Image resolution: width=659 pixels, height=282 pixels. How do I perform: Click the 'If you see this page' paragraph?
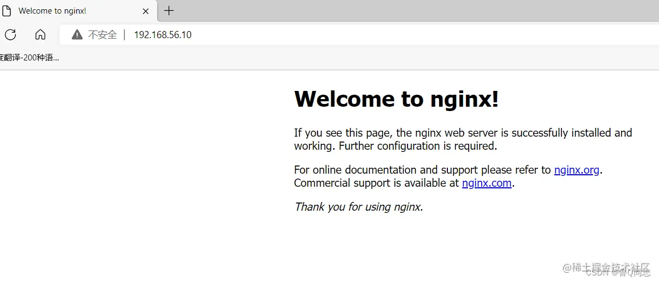463,139
